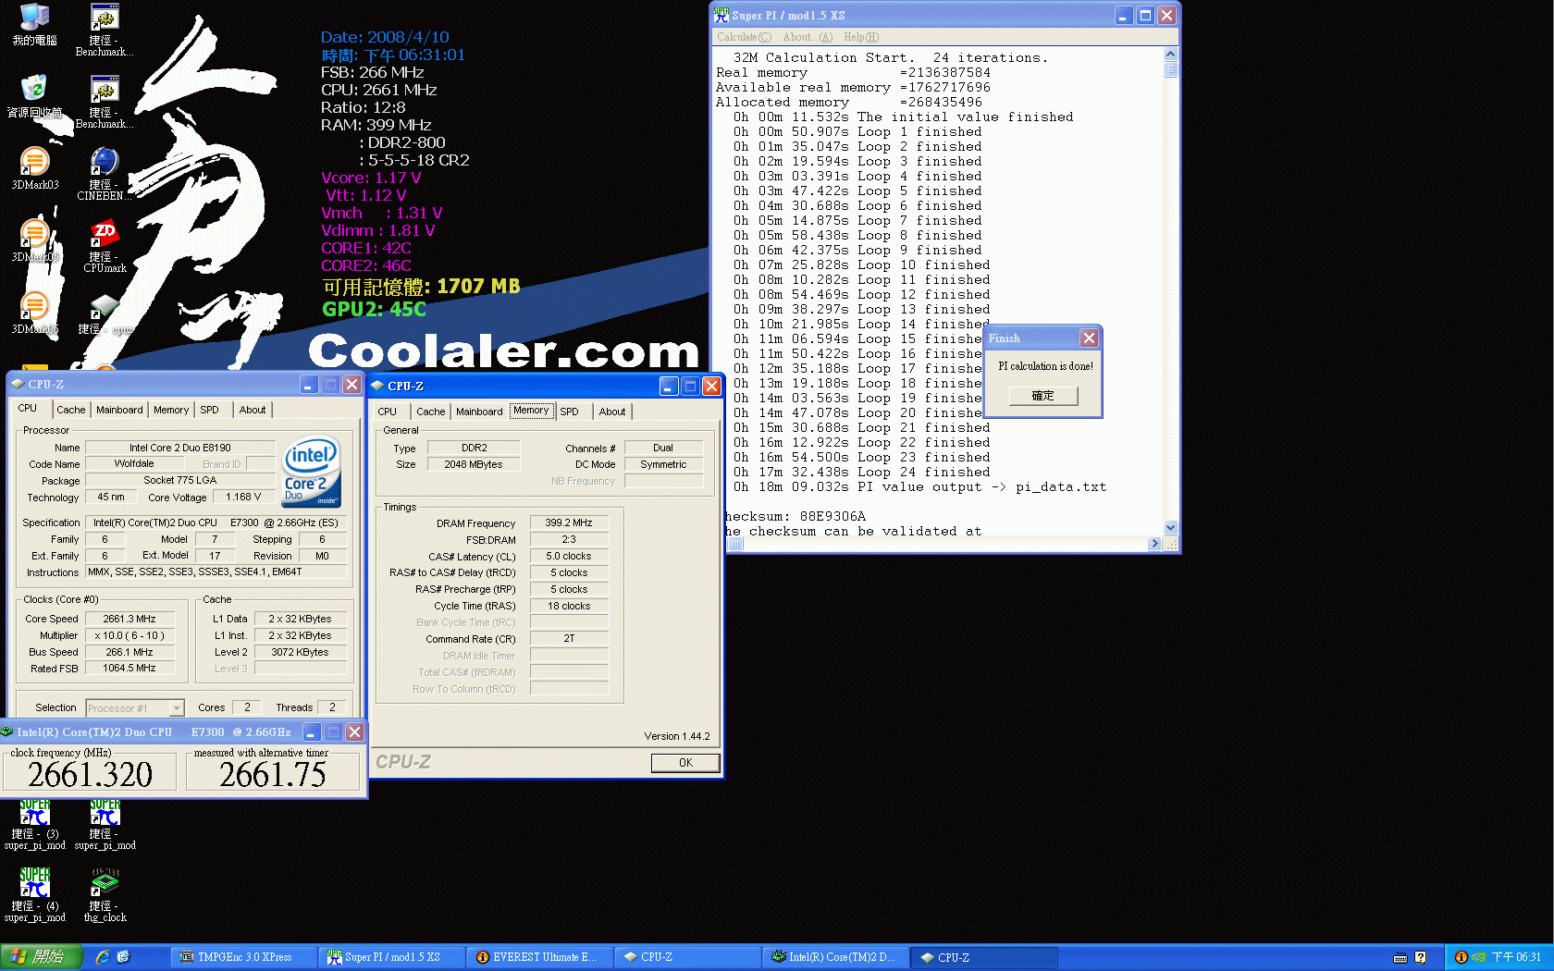Image resolution: width=1554 pixels, height=971 pixels.
Task: Open the Calculate menu in Super PI
Action: tap(744, 37)
